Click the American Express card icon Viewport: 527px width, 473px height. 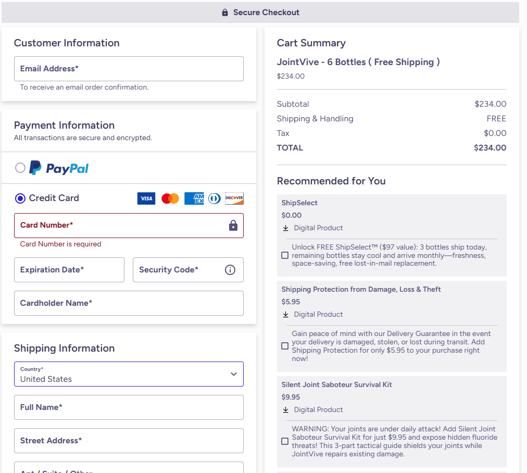[194, 198]
